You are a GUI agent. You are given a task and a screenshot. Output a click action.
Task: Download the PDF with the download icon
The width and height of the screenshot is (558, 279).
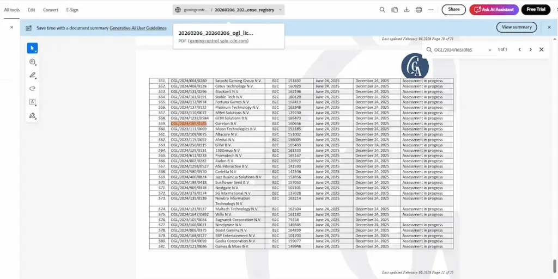coord(407,10)
